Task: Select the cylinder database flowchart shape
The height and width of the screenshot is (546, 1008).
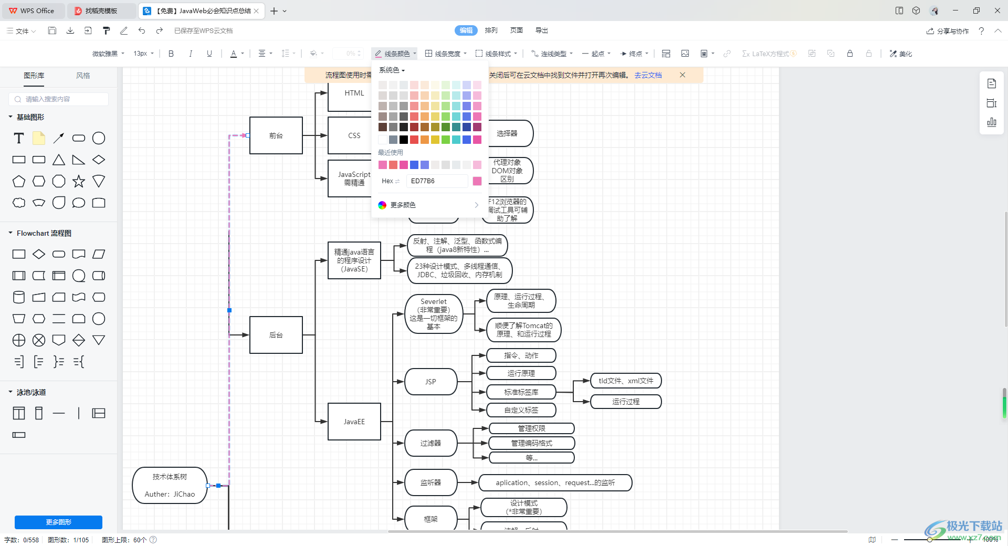Action: (19, 297)
